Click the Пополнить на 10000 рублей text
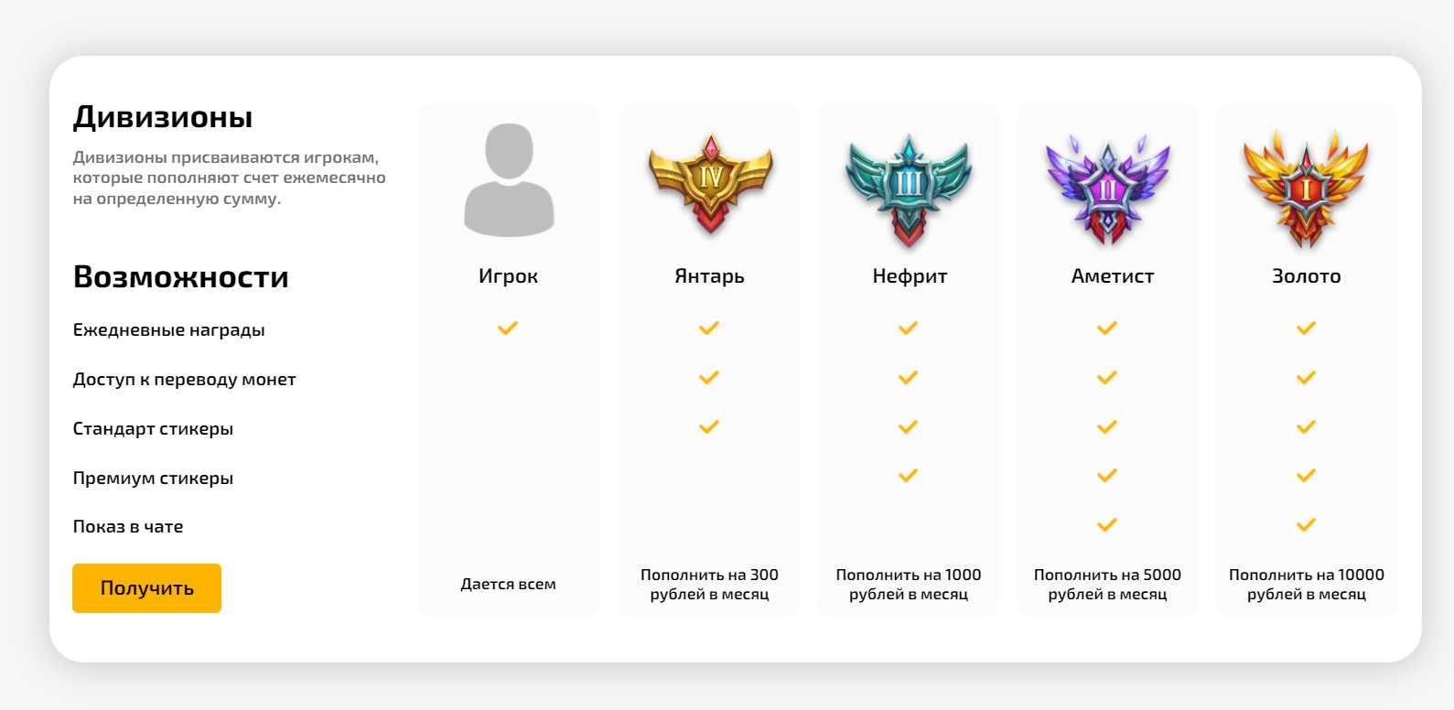1454x710 pixels. (1307, 585)
